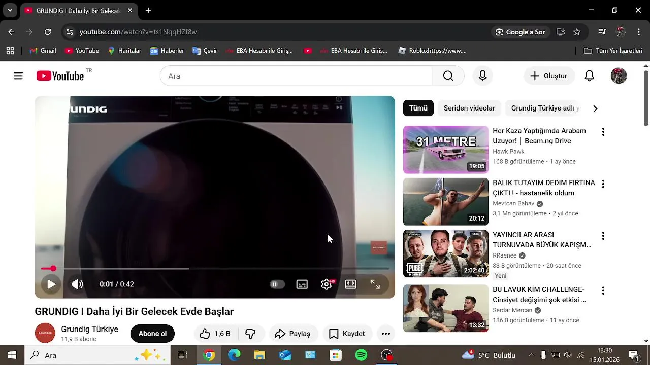This screenshot has width=650, height=365.
Task: Open player settings gear
Action: (327, 284)
